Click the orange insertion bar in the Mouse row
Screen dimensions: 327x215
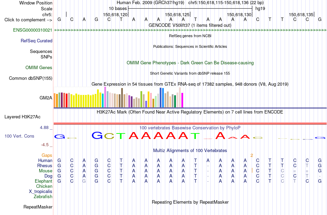point(252,170)
